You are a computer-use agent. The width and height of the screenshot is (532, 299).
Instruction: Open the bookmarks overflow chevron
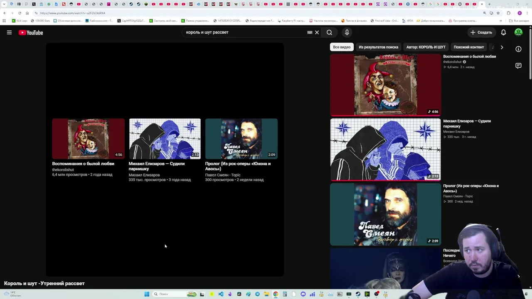(500, 21)
